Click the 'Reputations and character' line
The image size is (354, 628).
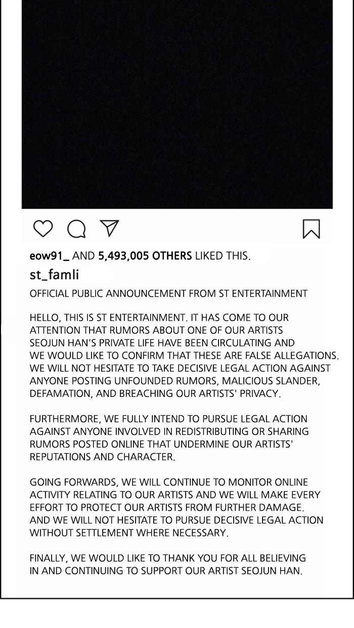(103, 457)
